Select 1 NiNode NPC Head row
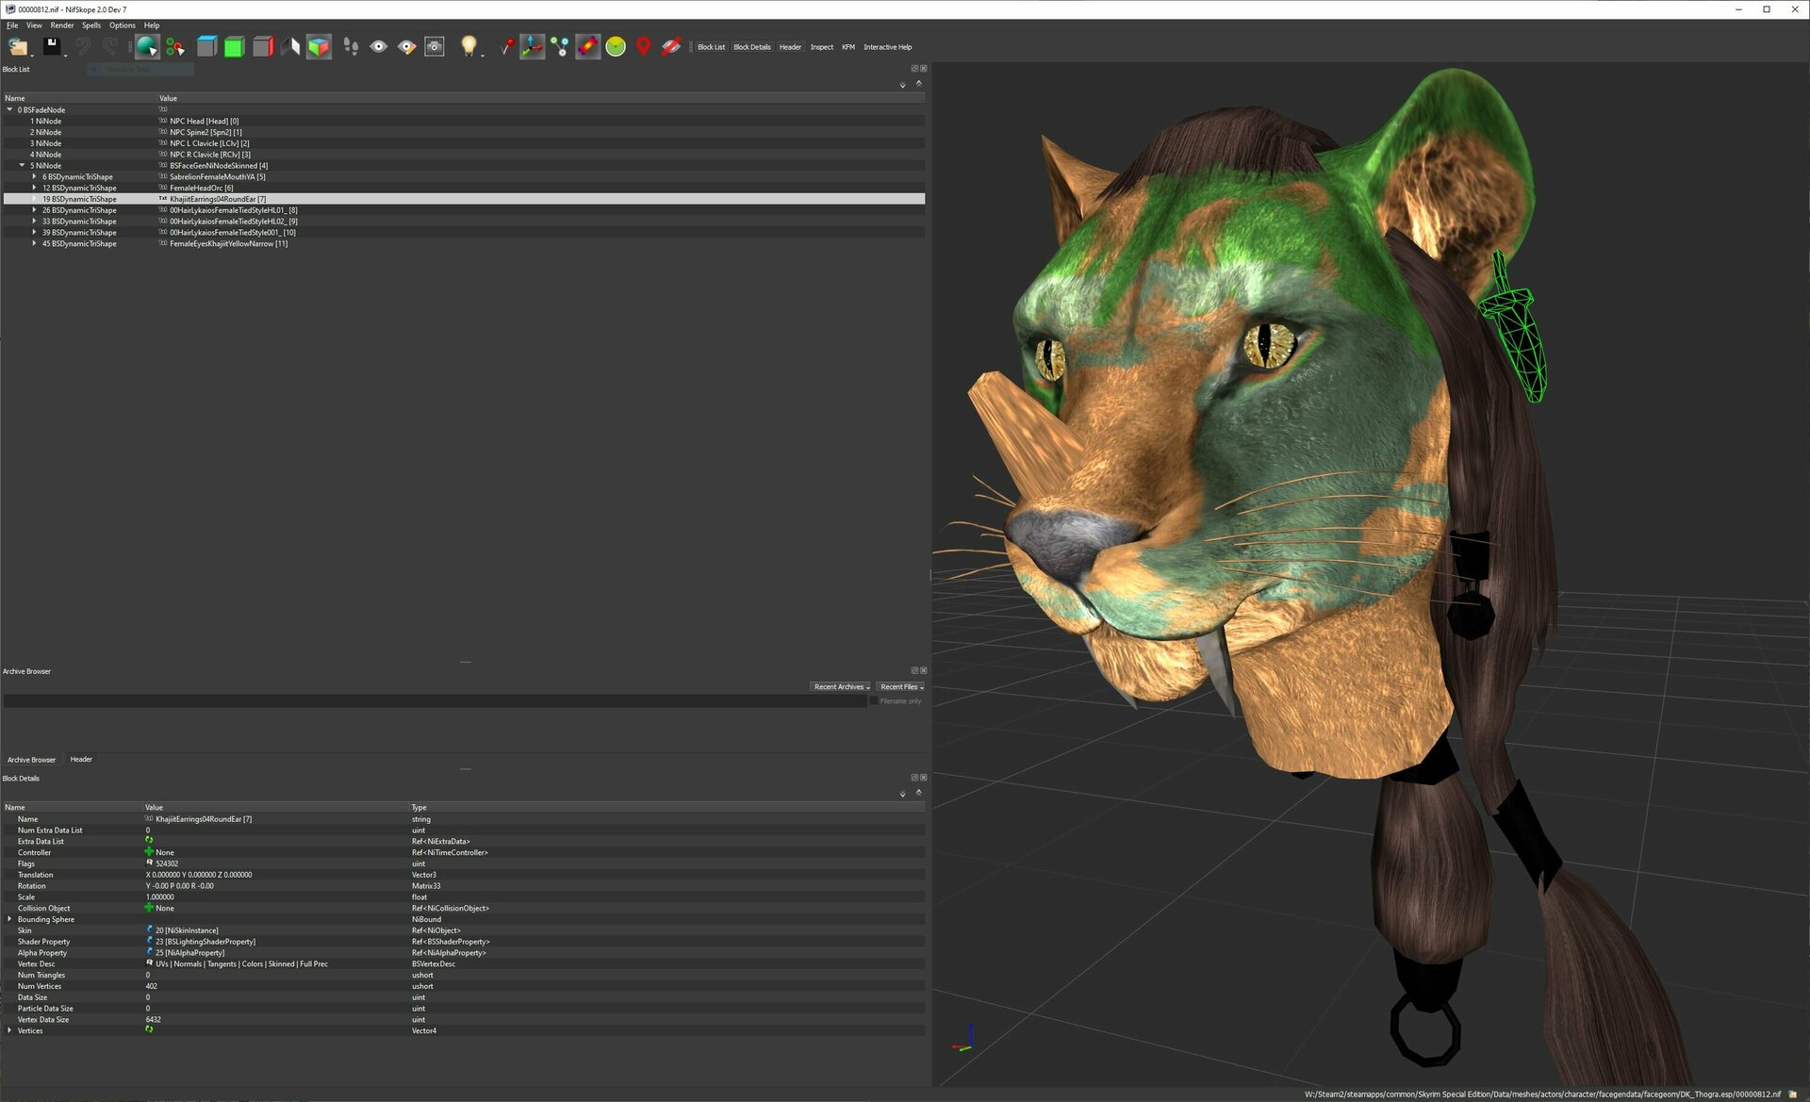 point(464,121)
